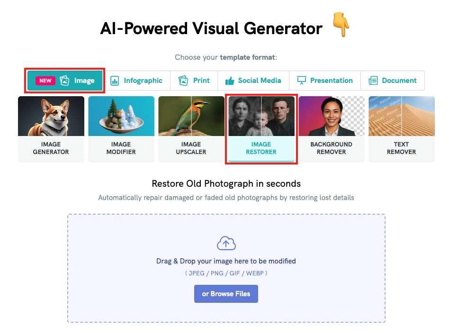Click the Document pages icon

pyautogui.click(x=373, y=81)
